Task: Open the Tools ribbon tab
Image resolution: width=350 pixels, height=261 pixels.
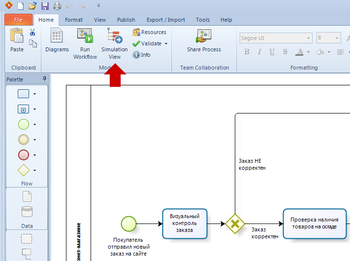Action: click(203, 20)
